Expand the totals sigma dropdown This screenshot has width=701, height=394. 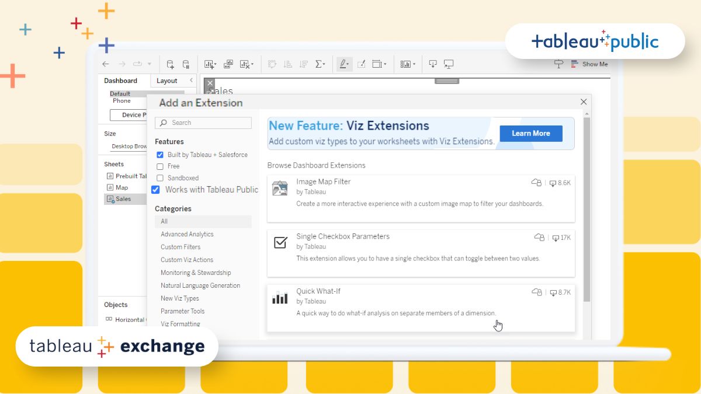pos(324,65)
